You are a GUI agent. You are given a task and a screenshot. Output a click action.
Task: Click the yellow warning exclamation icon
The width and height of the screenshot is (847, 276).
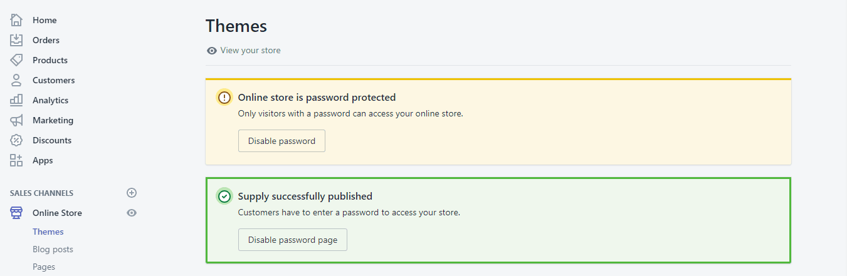[224, 98]
